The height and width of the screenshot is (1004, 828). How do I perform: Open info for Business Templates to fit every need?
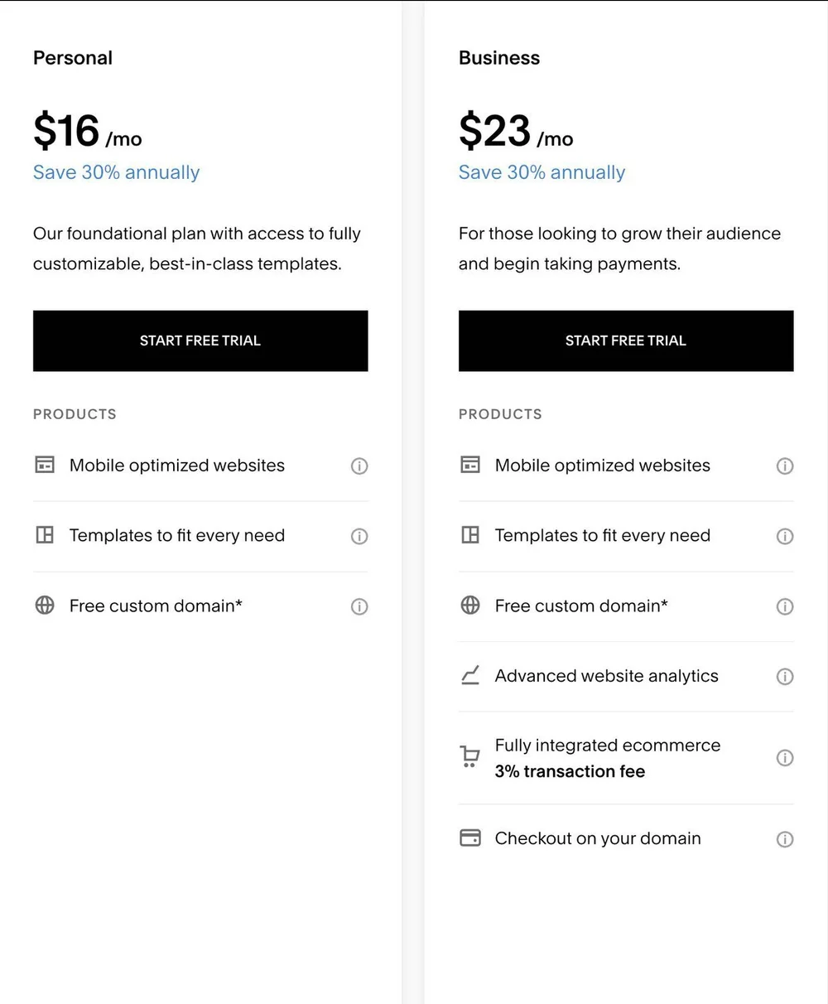pos(785,537)
